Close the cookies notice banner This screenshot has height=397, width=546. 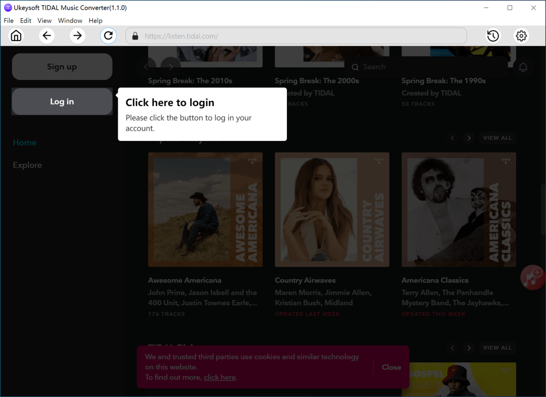(391, 367)
